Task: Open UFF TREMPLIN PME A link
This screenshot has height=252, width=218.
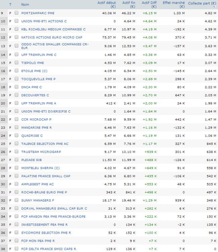Action: (x=39, y=103)
